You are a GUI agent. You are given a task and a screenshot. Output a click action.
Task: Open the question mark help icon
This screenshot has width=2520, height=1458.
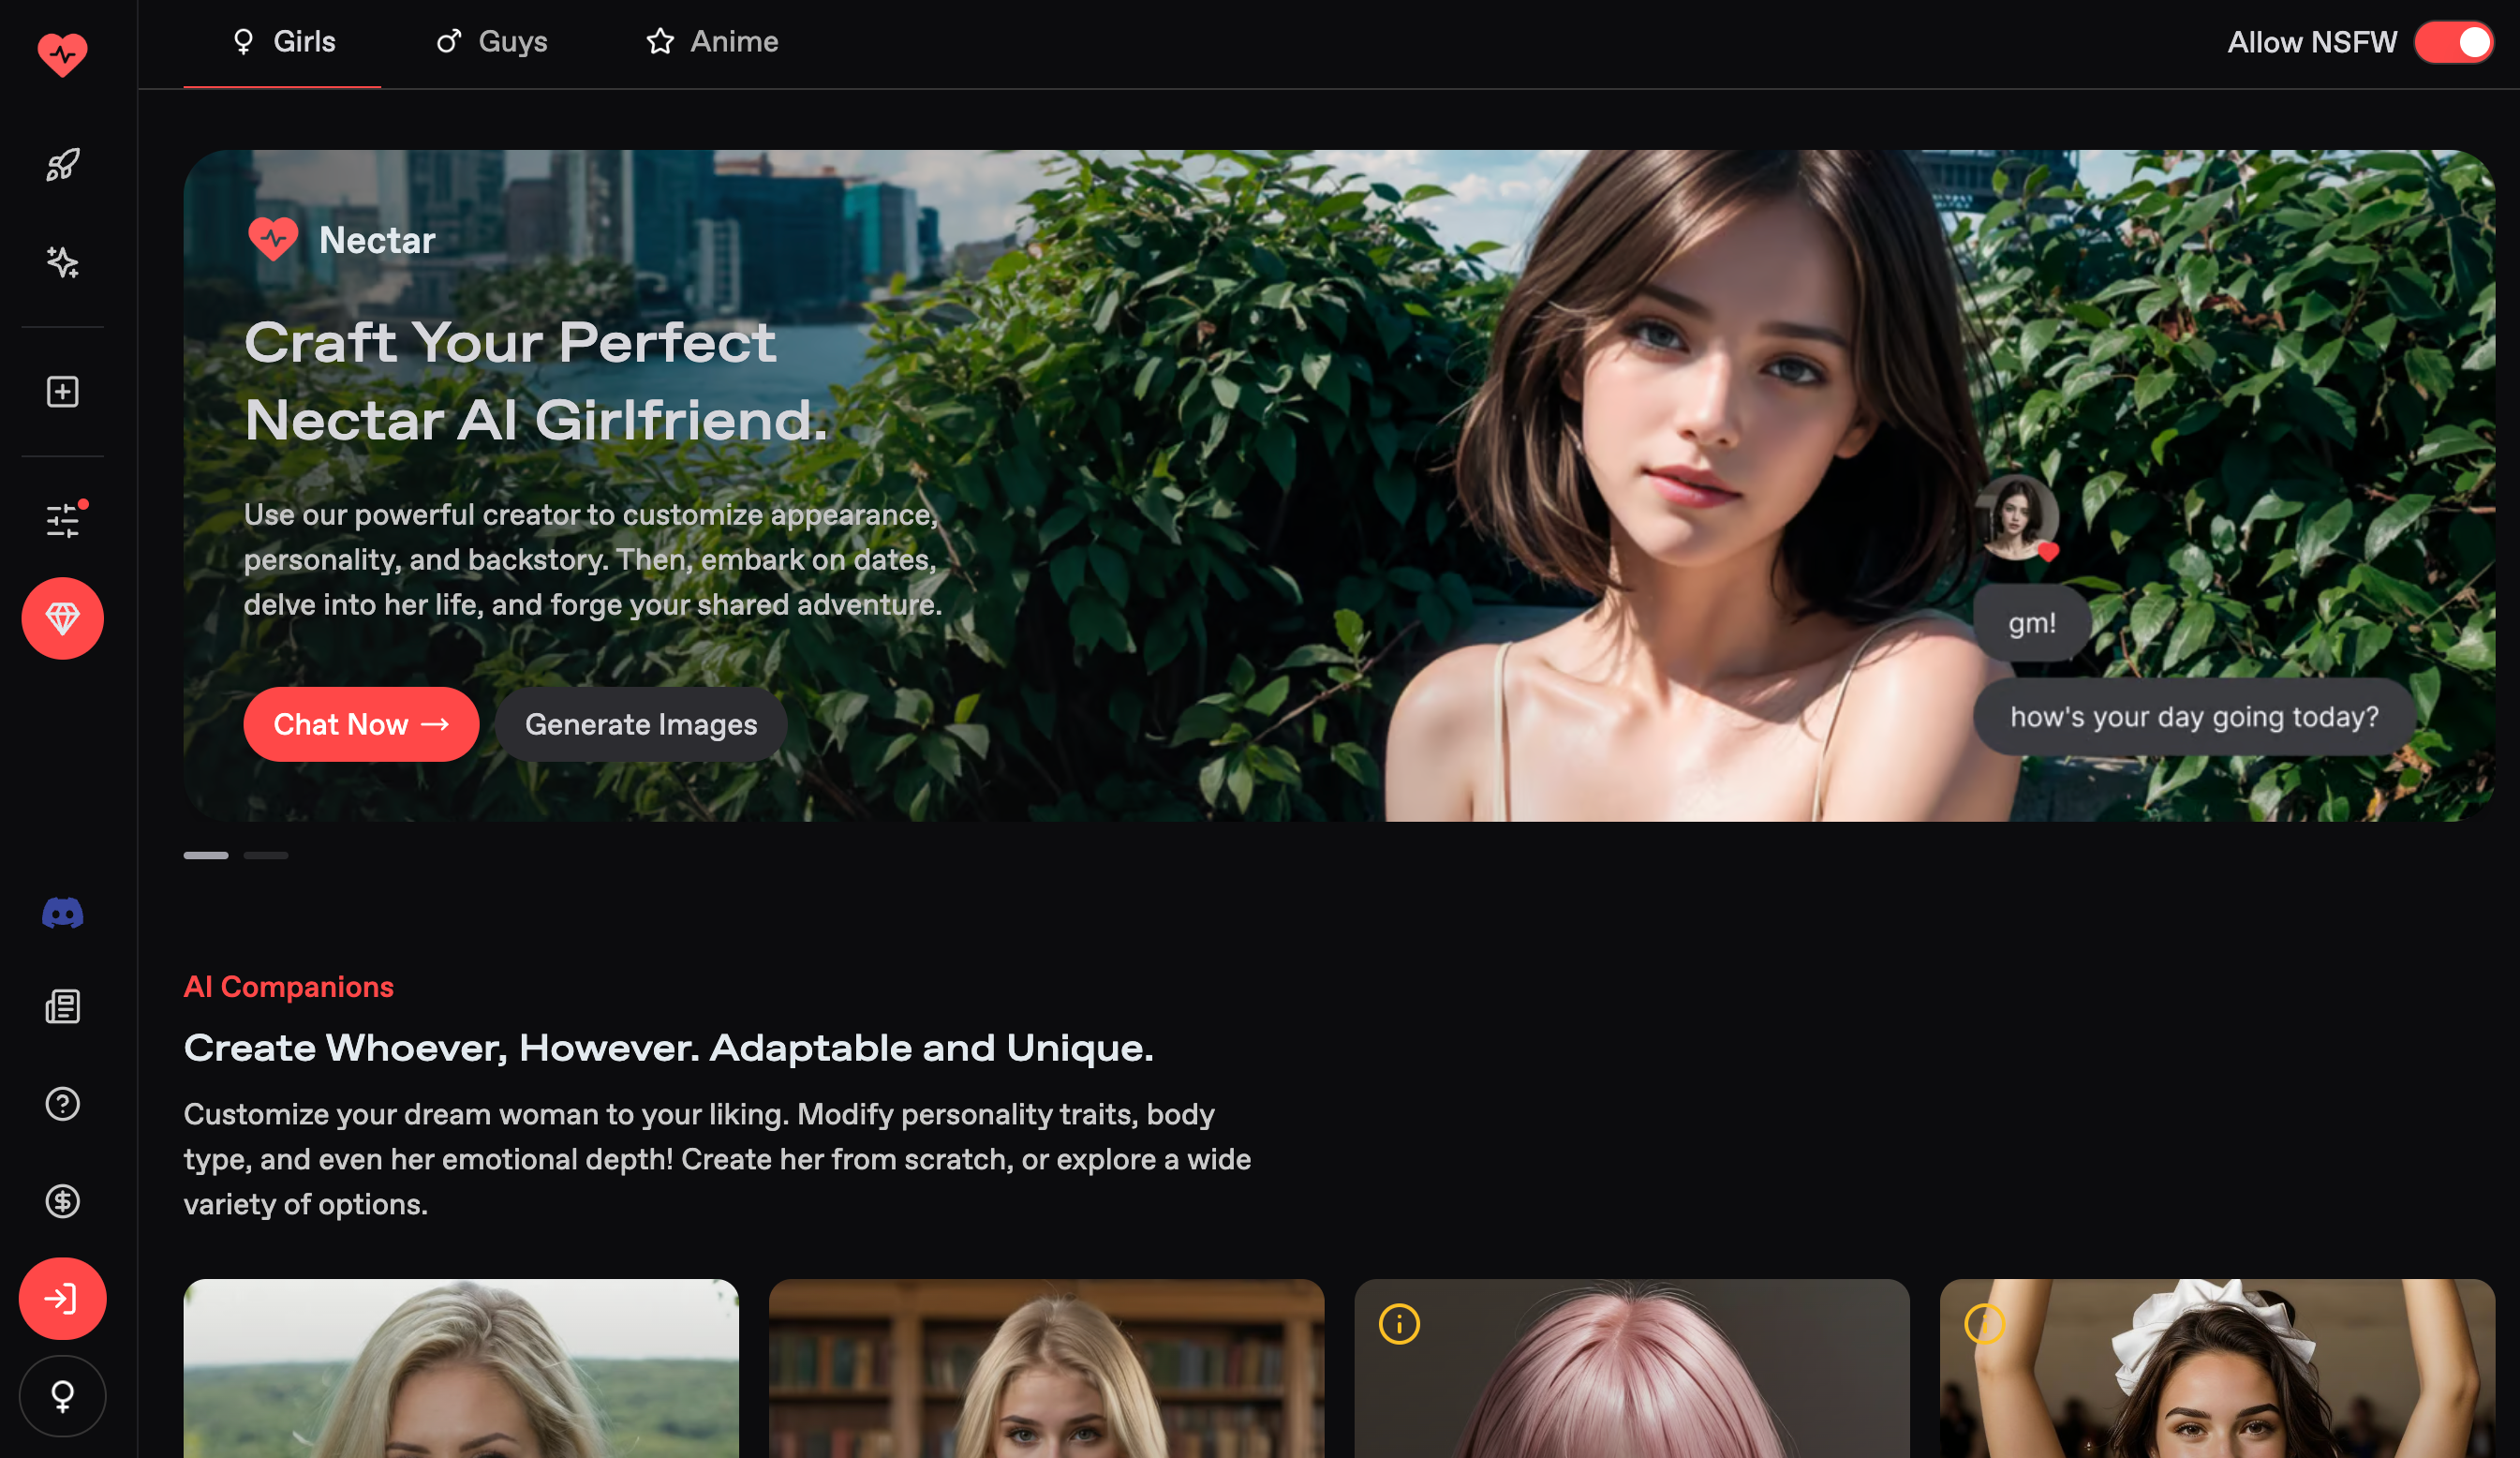click(x=62, y=1104)
